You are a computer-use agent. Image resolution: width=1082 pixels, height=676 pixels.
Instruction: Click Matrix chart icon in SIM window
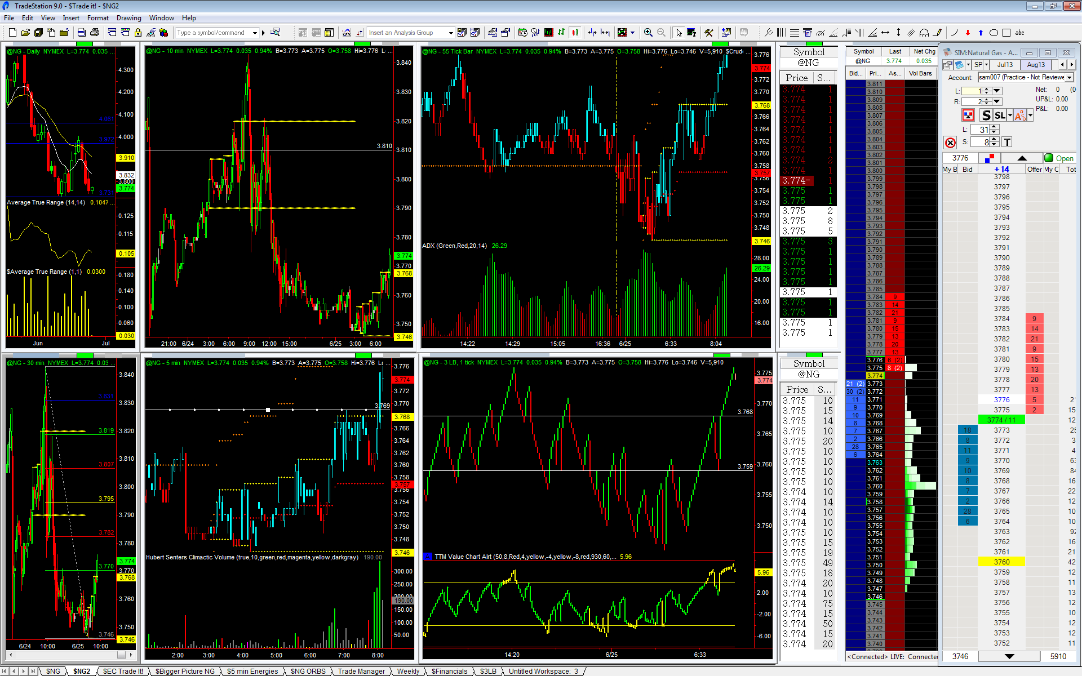(x=960, y=65)
